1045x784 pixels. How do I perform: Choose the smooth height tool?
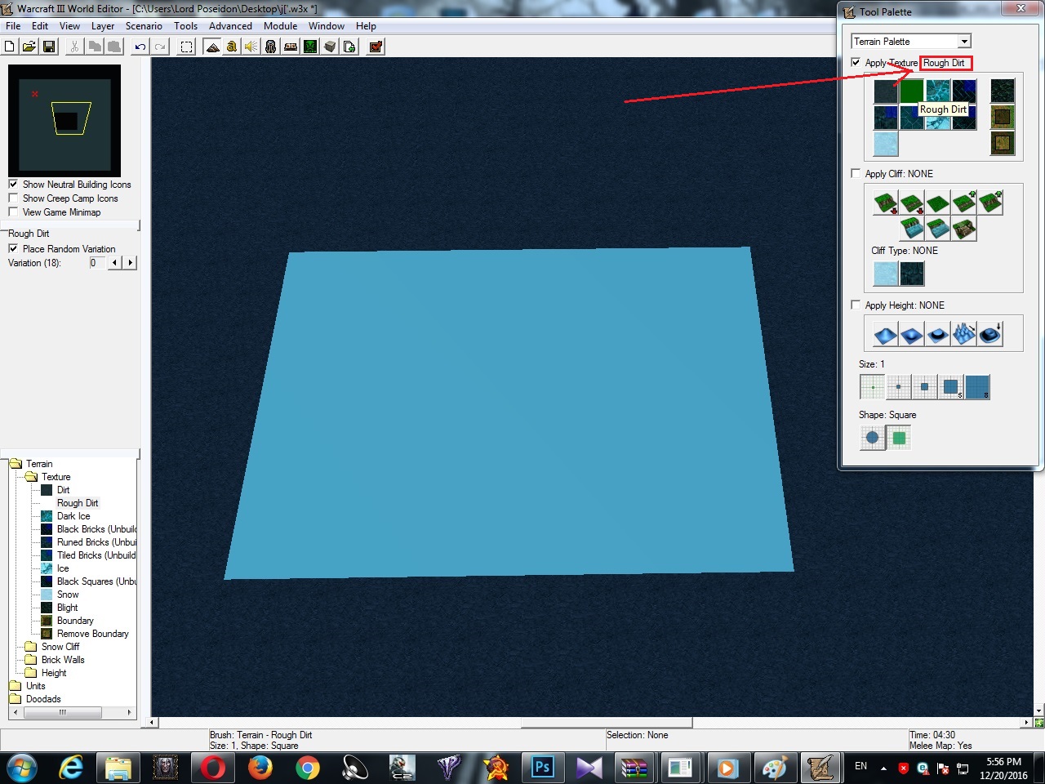tap(989, 333)
